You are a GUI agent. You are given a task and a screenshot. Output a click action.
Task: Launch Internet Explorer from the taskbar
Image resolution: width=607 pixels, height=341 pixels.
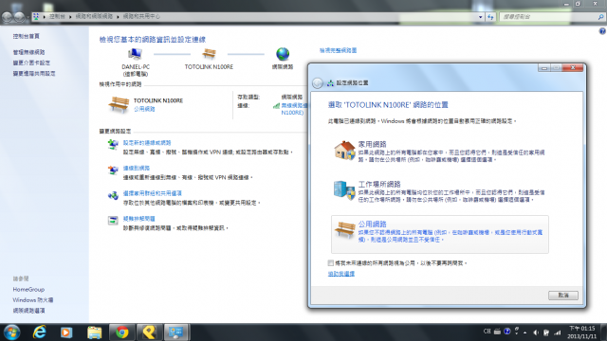pyautogui.click(x=40, y=332)
